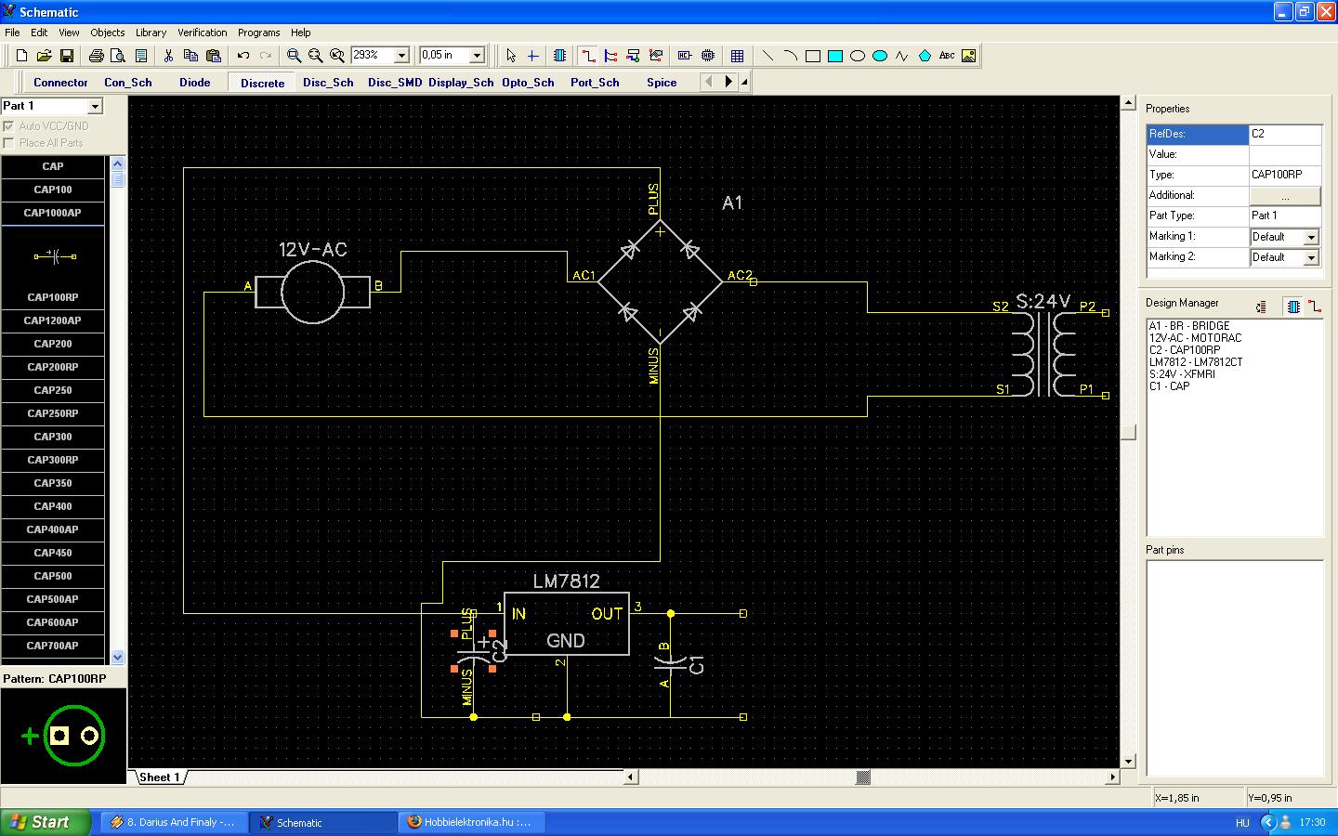
Task: Show next libraries with right arrow
Action: (x=728, y=82)
